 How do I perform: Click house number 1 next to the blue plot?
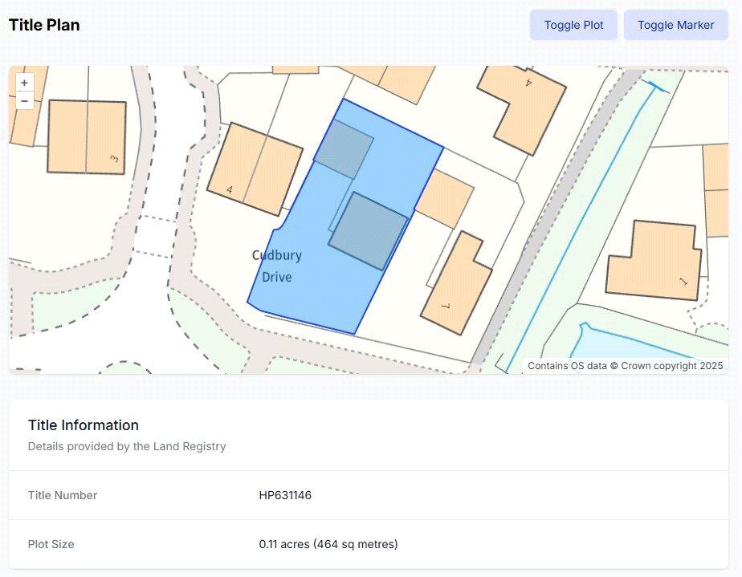(455, 286)
